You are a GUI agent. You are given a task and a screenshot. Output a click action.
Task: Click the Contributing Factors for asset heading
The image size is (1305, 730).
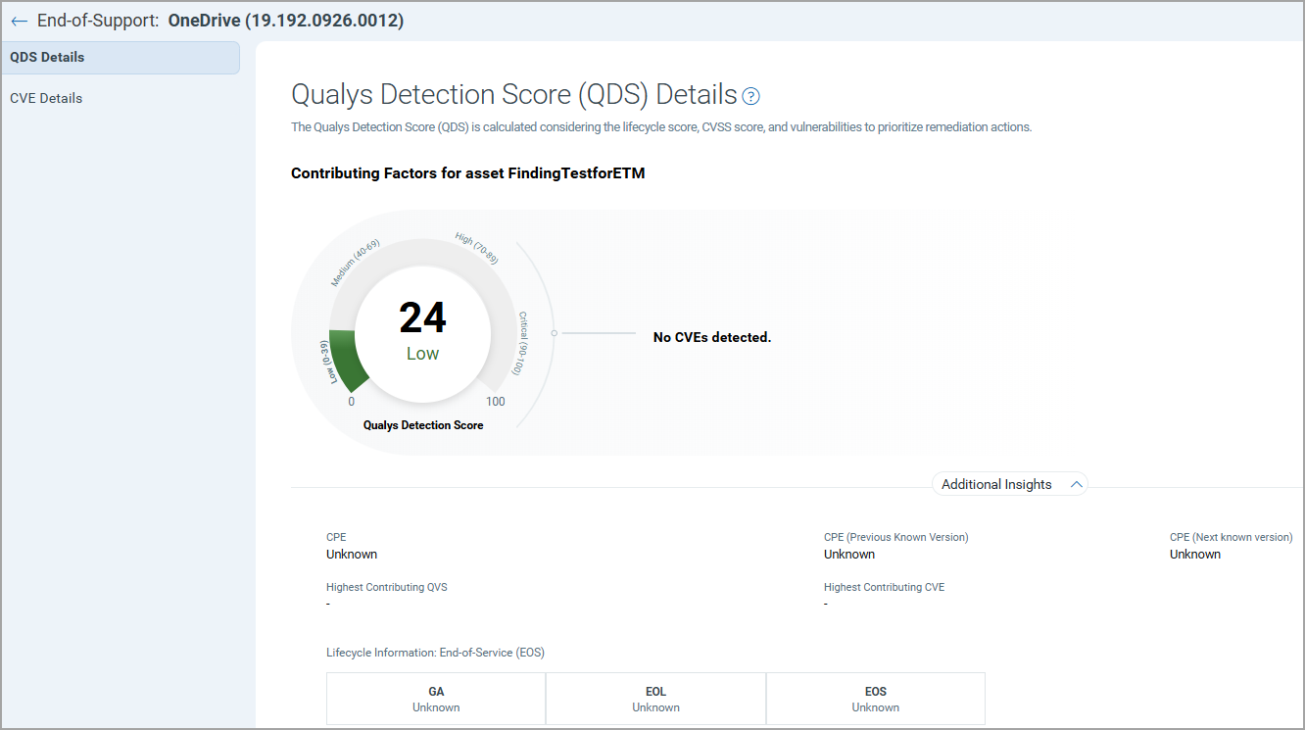click(467, 173)
